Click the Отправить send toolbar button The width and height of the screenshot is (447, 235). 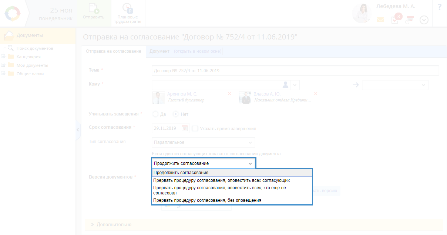[94, 13]
